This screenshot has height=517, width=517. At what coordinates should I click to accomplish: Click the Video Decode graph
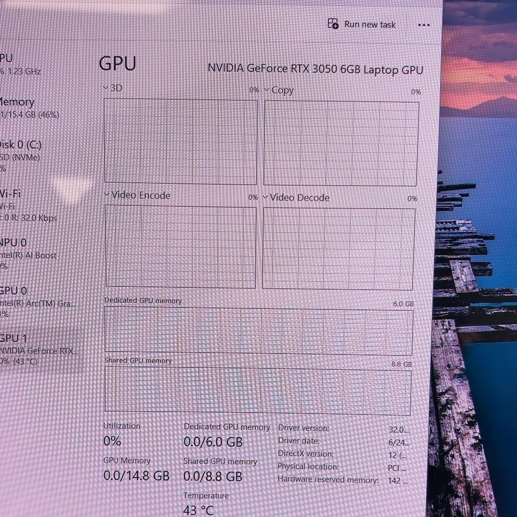point(338,249)
